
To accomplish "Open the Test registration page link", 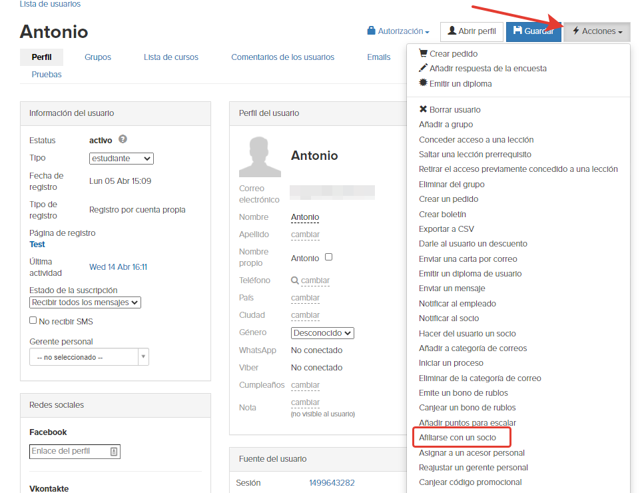I will [37, 245].
